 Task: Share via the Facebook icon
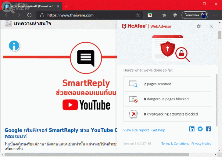209,129
